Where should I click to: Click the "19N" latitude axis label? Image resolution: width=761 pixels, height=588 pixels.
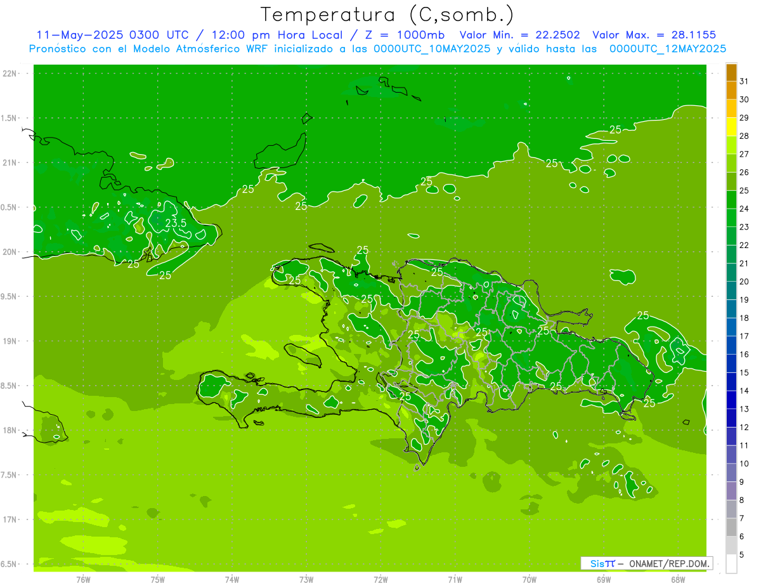(x=10, y=341)
